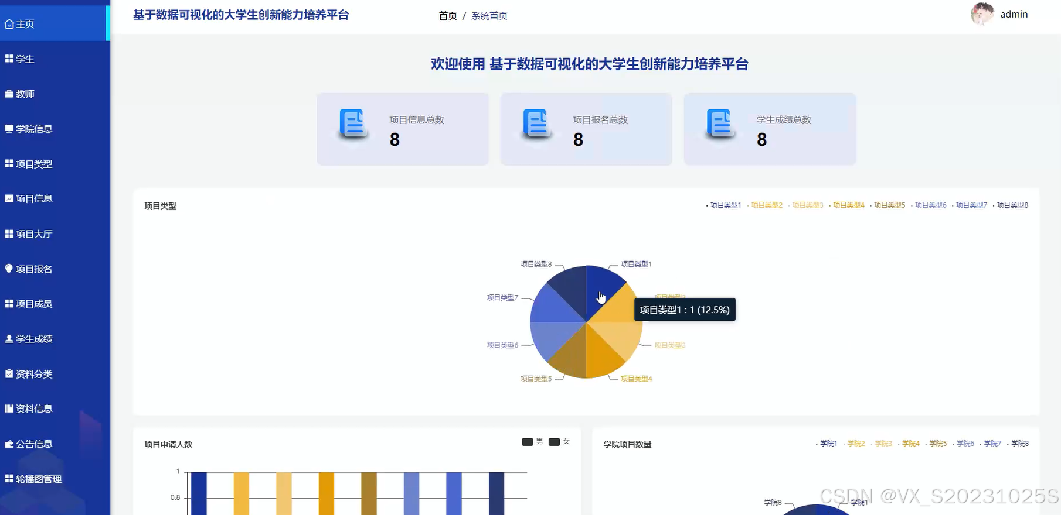This screenshot has width=1061, height=515.
Task: Click the 学院项目数量 chart title
Action: click(628, 444)
